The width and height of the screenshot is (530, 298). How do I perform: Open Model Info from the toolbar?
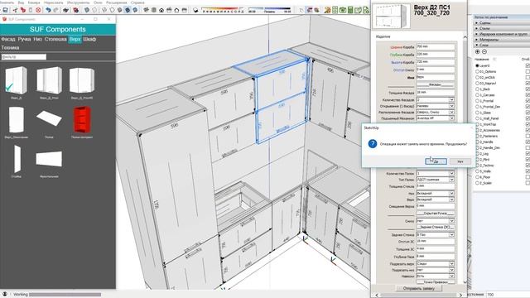[75, 10]
